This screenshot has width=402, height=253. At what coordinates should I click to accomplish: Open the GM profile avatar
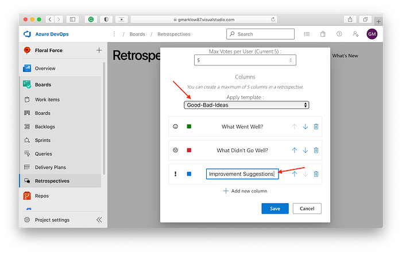click(372, 34)
